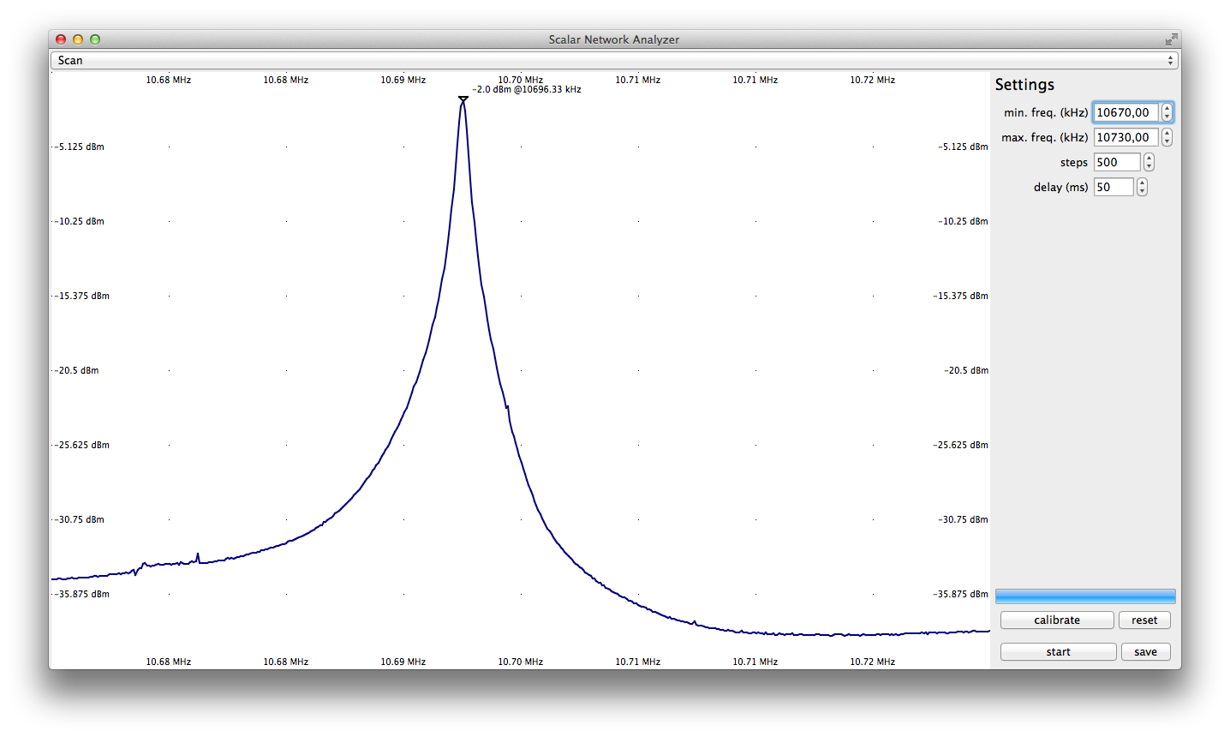Viewport: 1230px width, 737px height.
Task: Close the Scalar Network Analyzer window
Action: (61, 39)
